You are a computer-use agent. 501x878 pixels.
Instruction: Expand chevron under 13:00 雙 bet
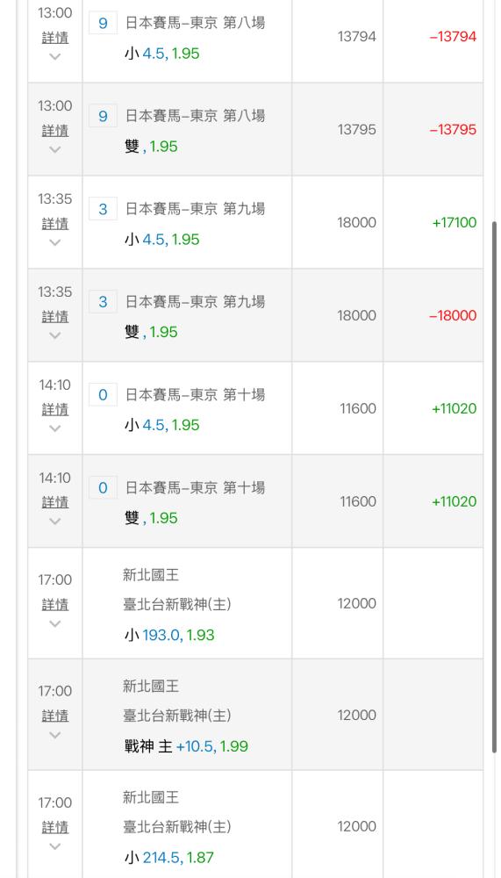point(55,149)
